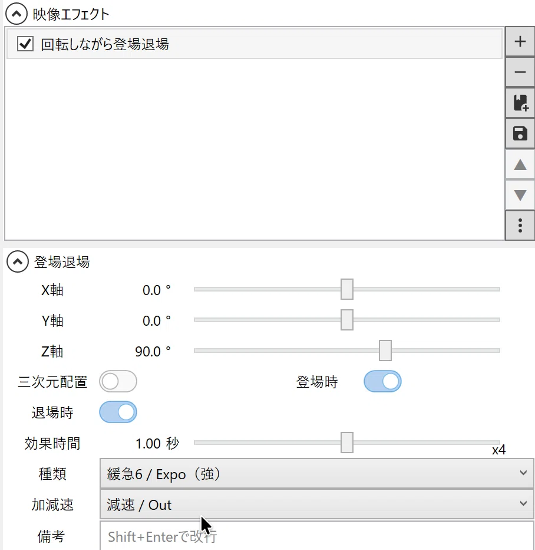Click the Z軸 value 90.0 °
This screenshot has width=535, height=550.
[153, 352]
